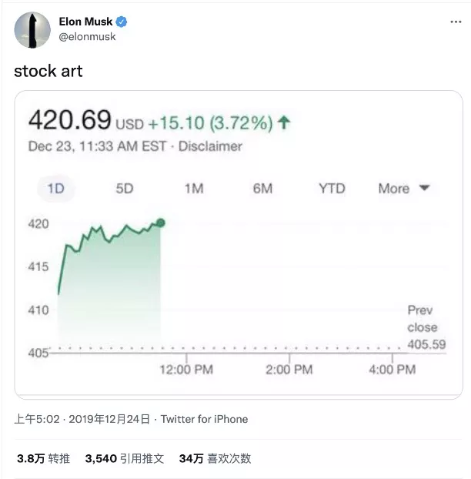Viewport: 471px width, 479px height.
Task: Click the @elonmusk handle
Action: click(x=87, y=37)
